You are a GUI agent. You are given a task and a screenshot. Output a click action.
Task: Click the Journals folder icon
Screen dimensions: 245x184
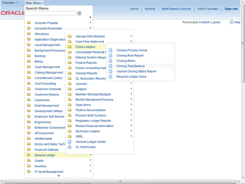coord(69,84)
